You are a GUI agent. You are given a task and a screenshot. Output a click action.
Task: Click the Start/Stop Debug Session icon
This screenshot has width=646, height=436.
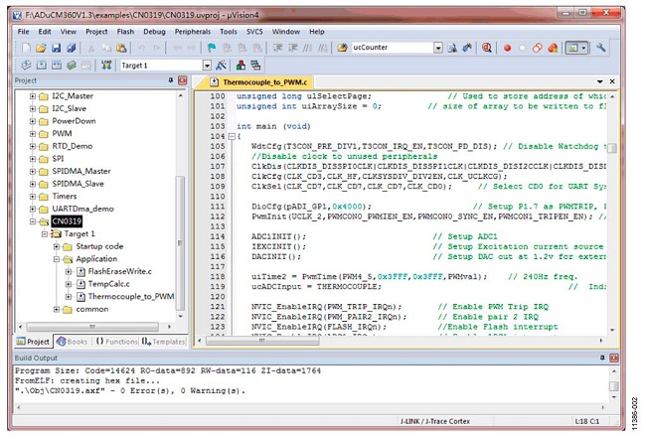pyautogui.click(x=487, y=48)
